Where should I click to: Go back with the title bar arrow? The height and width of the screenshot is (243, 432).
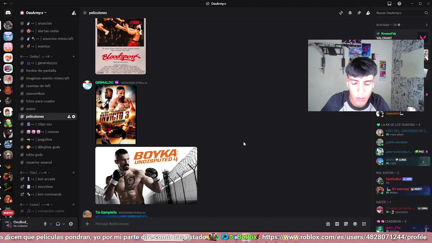tap(5, 4)
